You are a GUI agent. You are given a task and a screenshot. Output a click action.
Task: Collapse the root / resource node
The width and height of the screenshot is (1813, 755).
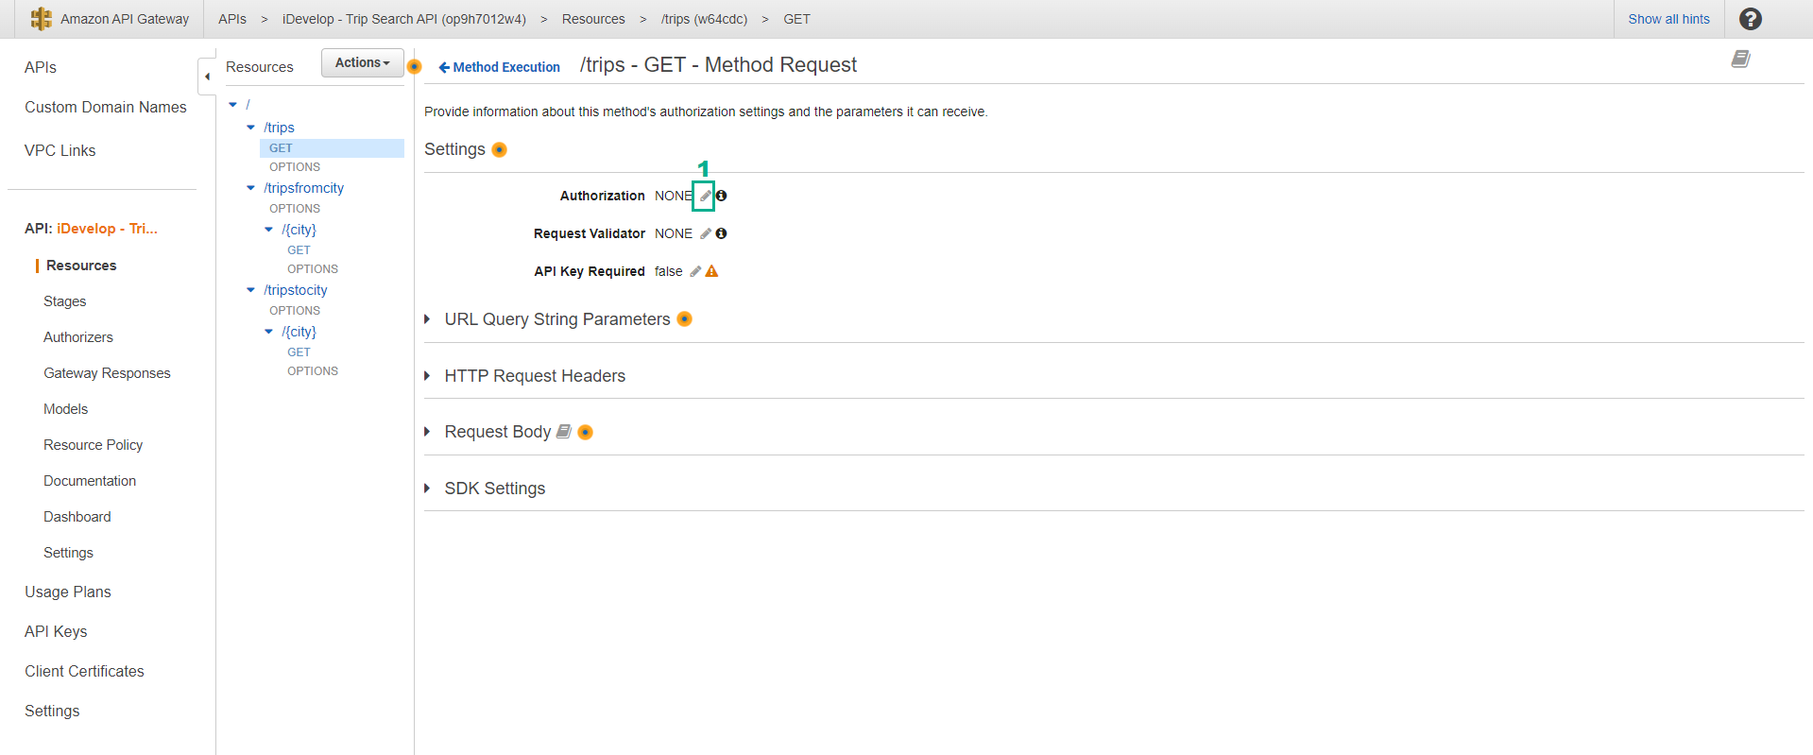(233, 105)
